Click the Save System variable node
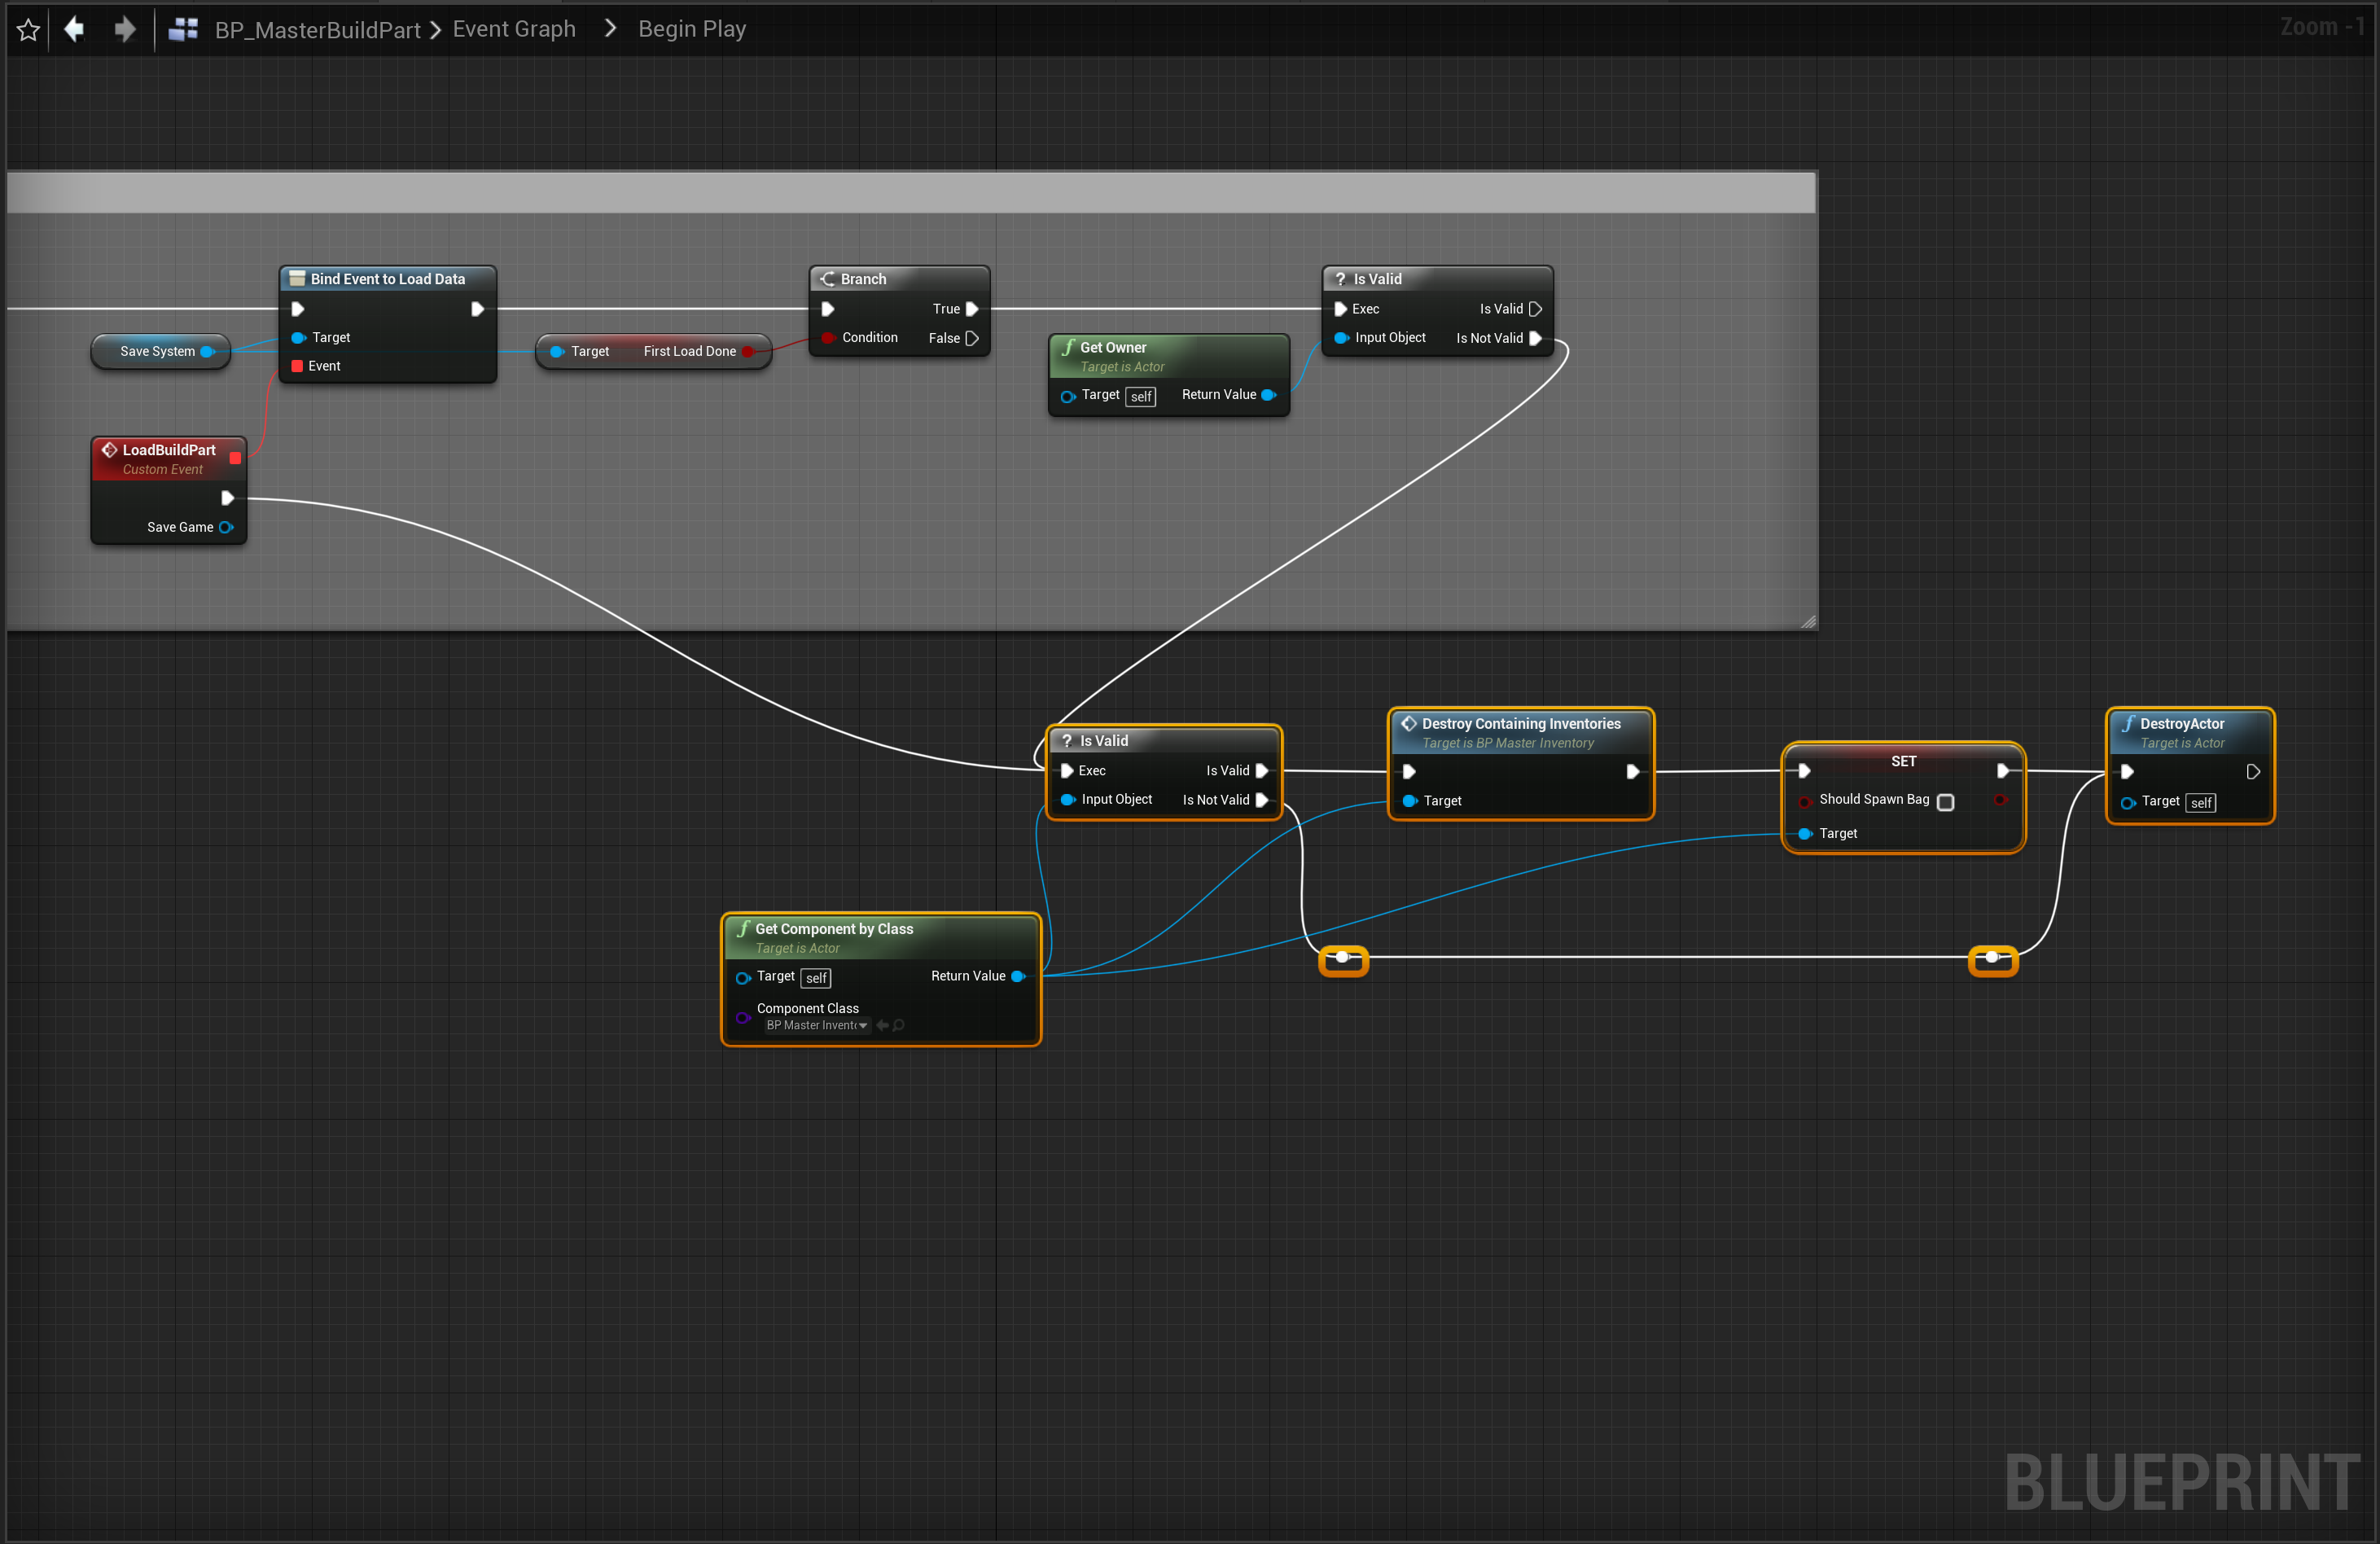Screen dimensions: 2380x1544 click(157, 351)
